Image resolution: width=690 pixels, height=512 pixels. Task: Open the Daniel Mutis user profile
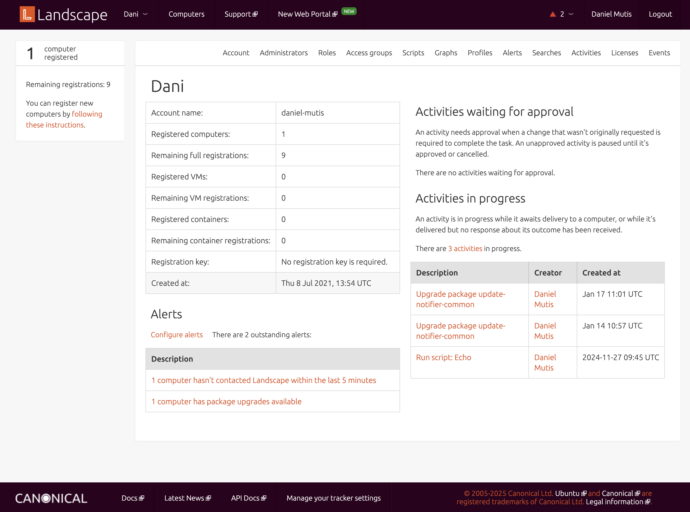click(611, 14)
